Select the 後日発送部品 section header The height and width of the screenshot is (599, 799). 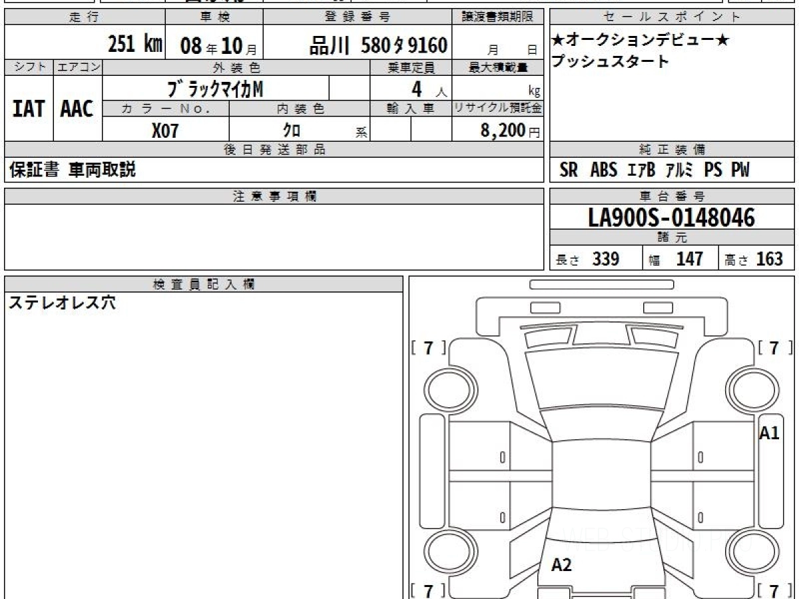pyautogui.click(x=274, y=150)
